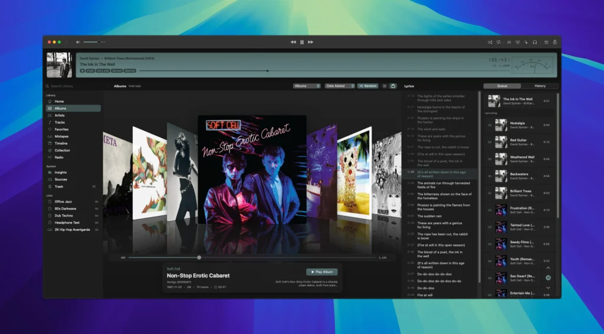Image resolution: width=604 pixels, height=334 pixels.
Task: Click the sparkle icon in toolbar
Action: (x=526, y=42)
